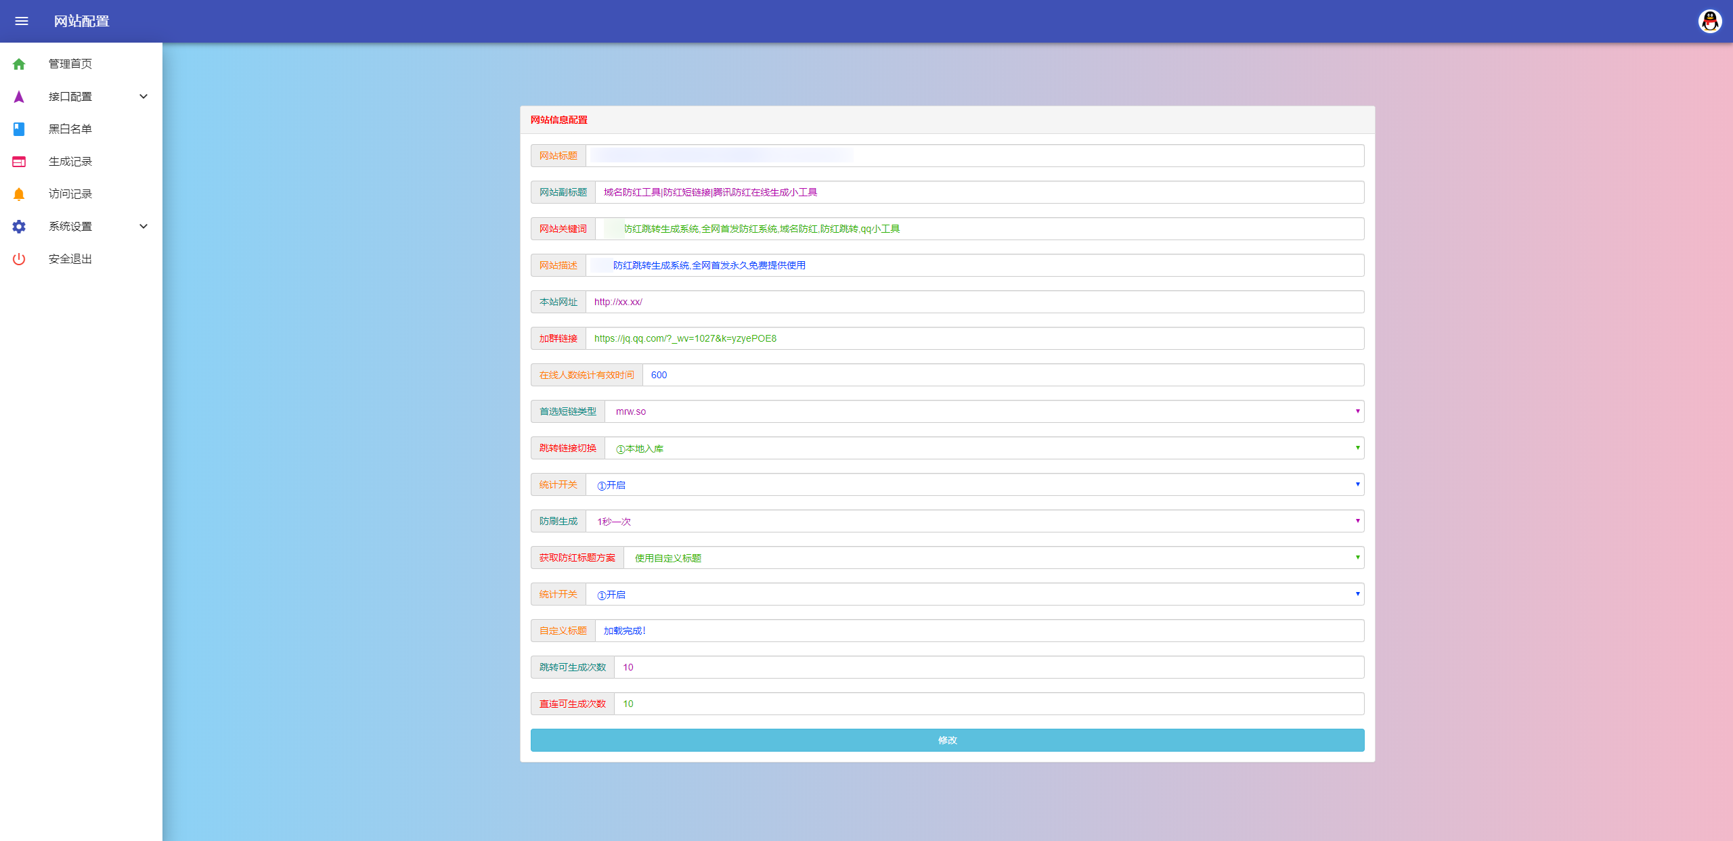Image resolution: width=1733 pixels, height=841 pixels.
Task: Focus the 在线人数统计有效时间 input field
Action: tap(1003, 375)
